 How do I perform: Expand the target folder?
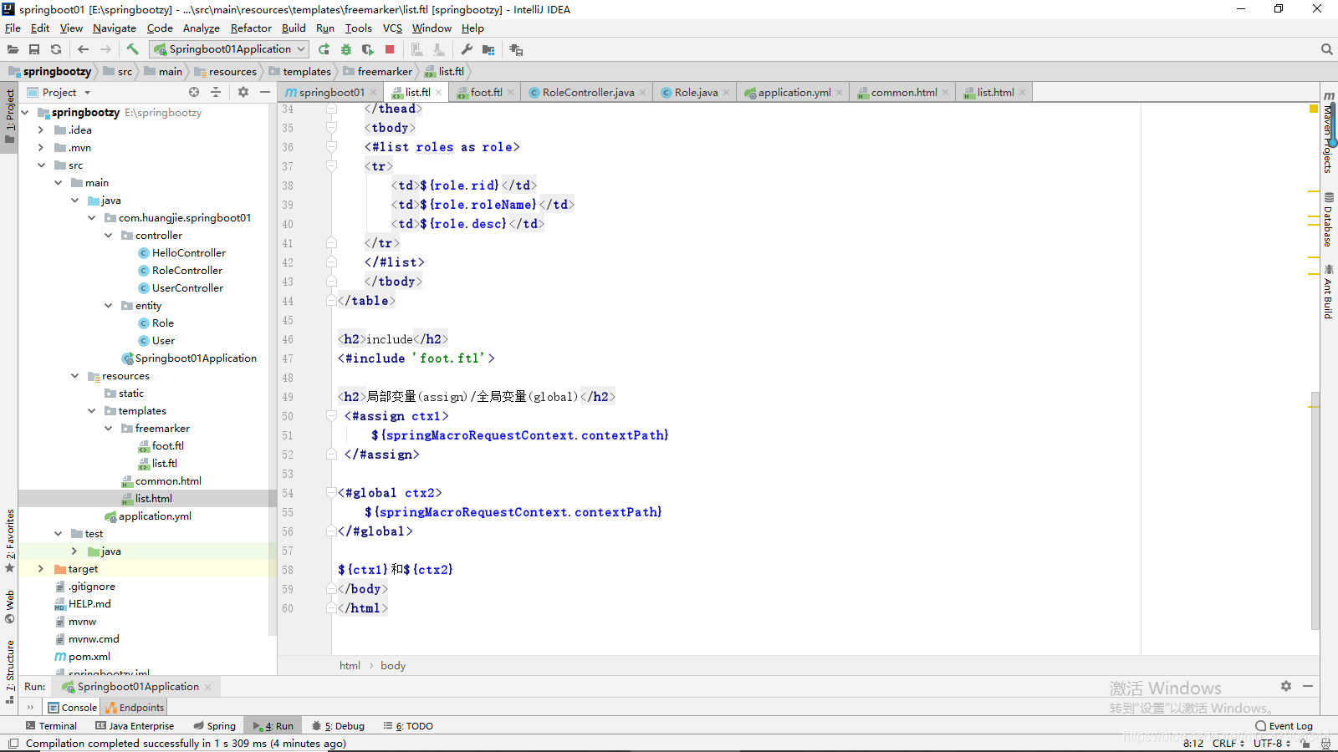pos(40,568)
